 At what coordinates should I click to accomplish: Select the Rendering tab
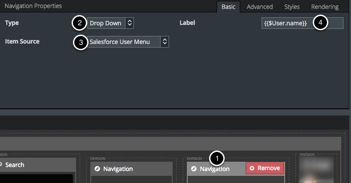click(x=325, y=7)
